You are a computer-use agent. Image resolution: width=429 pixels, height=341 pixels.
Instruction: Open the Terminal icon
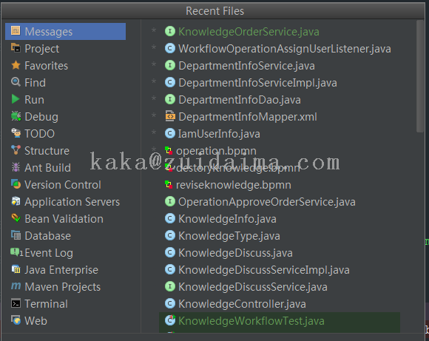click(16, 303)
